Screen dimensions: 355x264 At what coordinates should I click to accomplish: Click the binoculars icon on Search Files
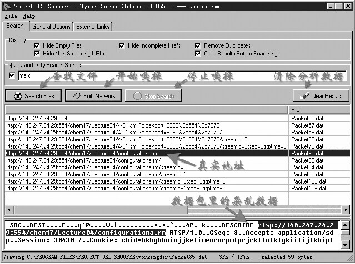pos(18,96)
